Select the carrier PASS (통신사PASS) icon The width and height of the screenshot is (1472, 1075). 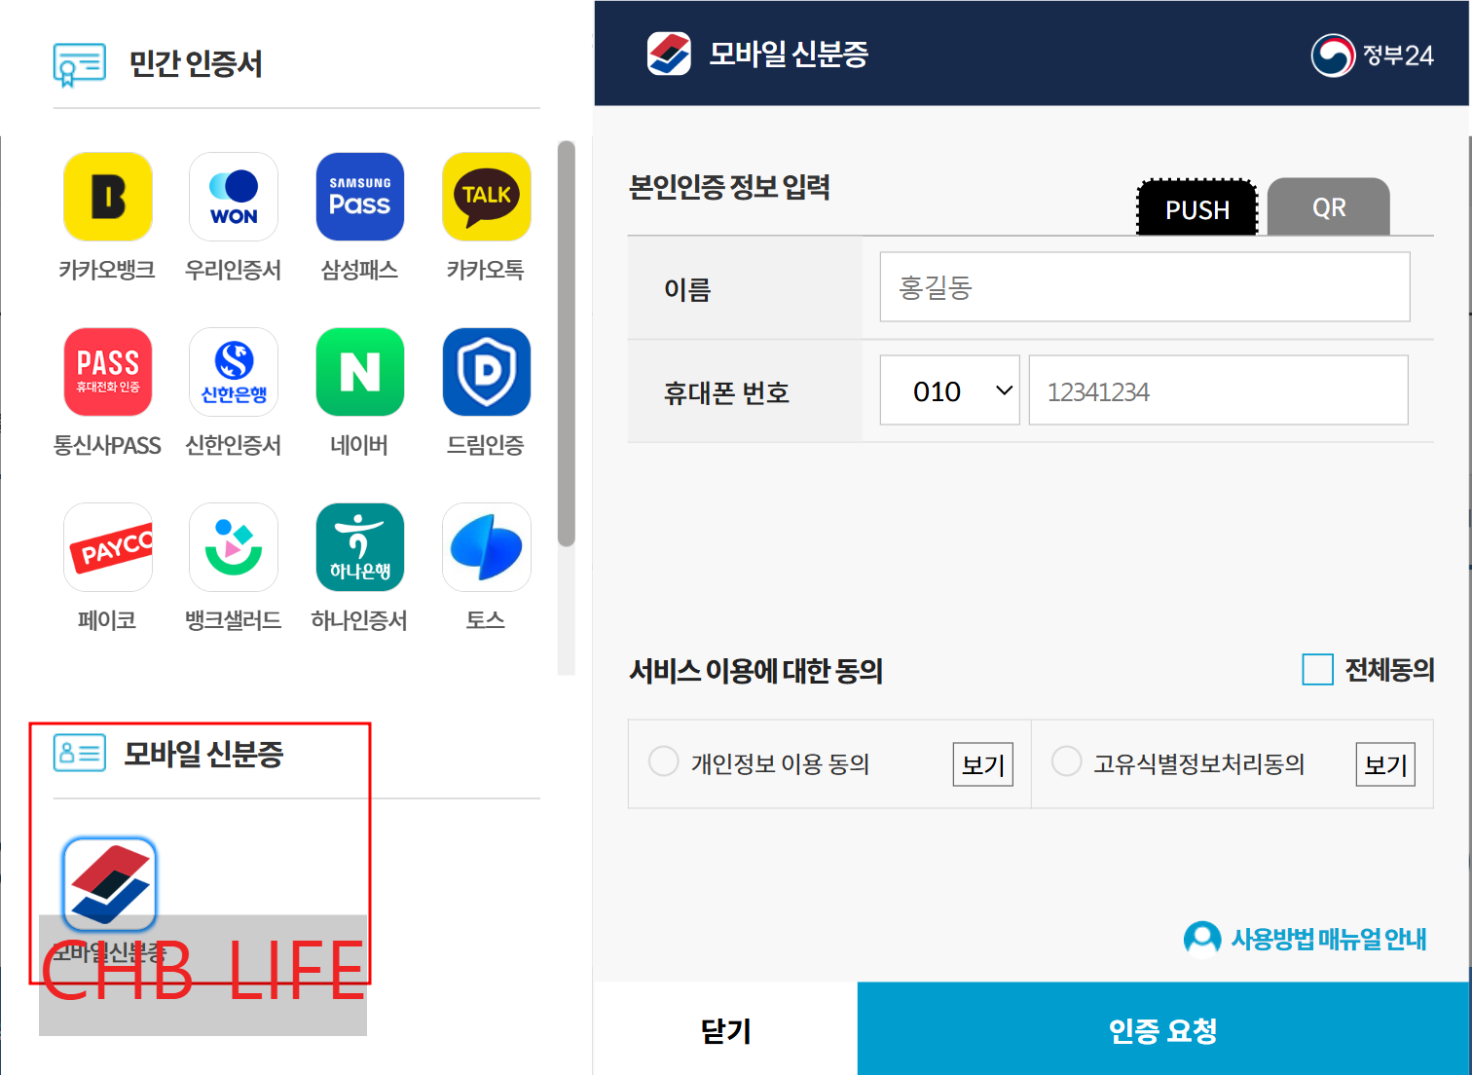point(108,372)
